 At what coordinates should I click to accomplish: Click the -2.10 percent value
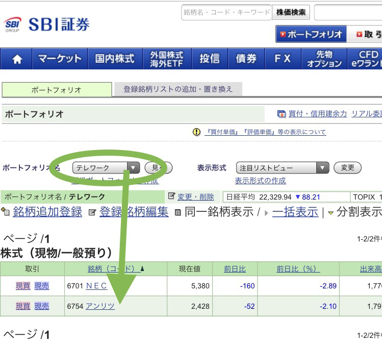tap(328, 306)
